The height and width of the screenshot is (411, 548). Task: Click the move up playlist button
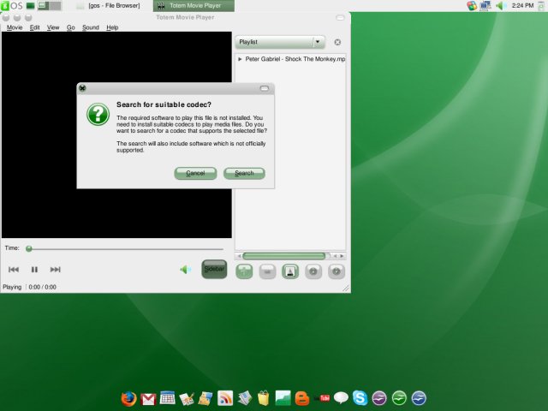tap(313, 271)
